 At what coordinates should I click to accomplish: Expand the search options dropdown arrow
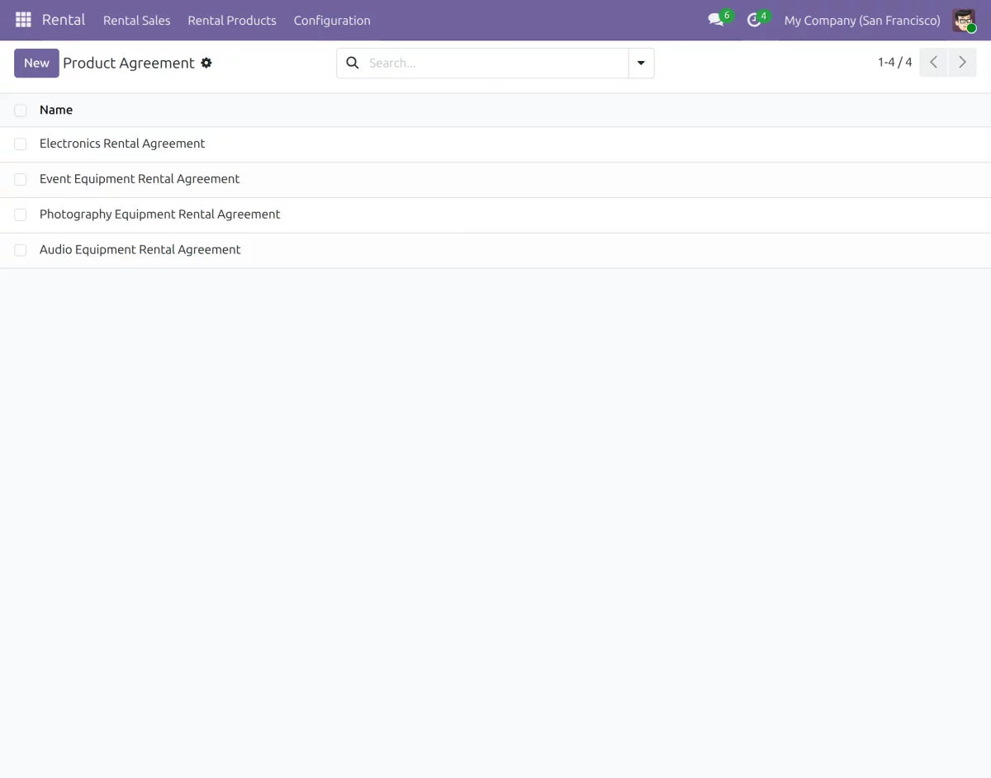[641, 63]
